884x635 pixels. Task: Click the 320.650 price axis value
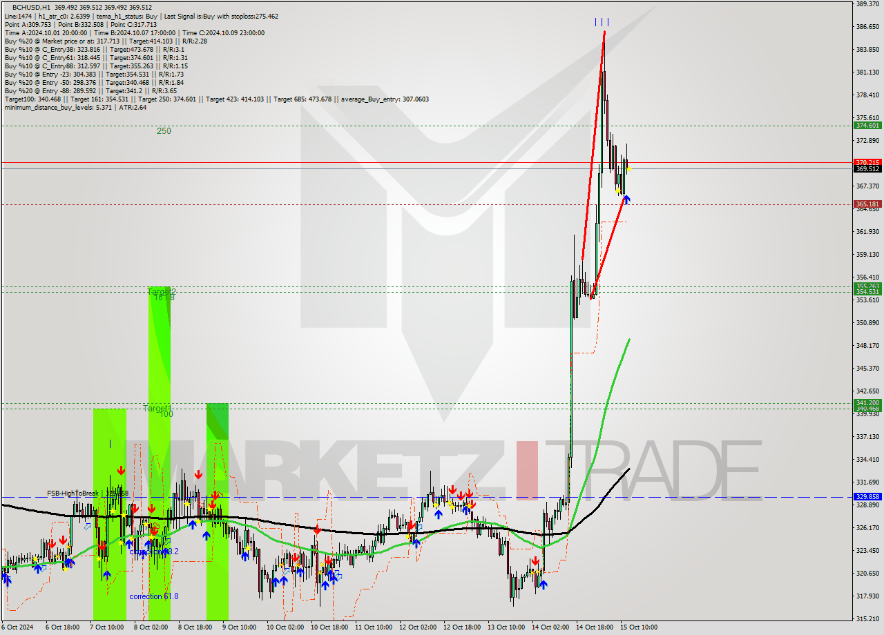tap(867, 573)
